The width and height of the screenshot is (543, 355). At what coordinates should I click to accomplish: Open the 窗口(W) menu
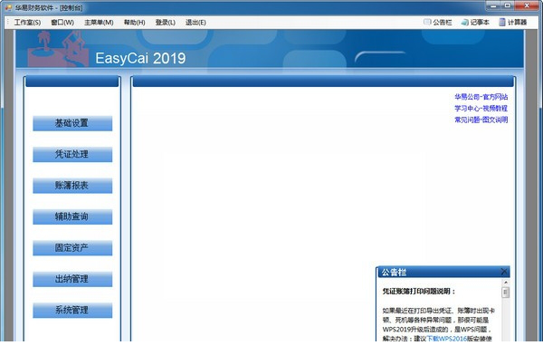coord(62,23)
